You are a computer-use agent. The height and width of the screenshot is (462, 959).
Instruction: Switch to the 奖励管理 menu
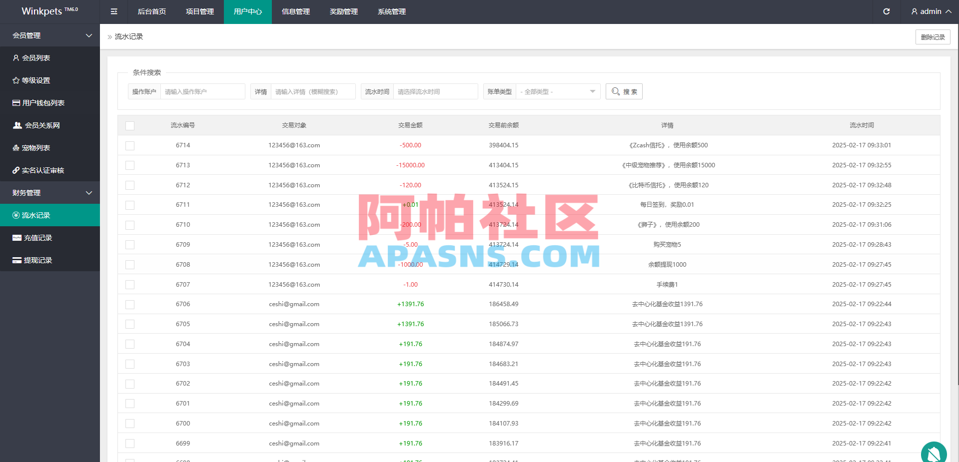[343, 11]
